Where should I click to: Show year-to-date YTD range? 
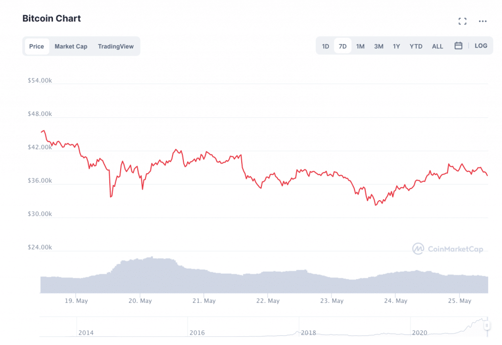(x=416, y=46)
